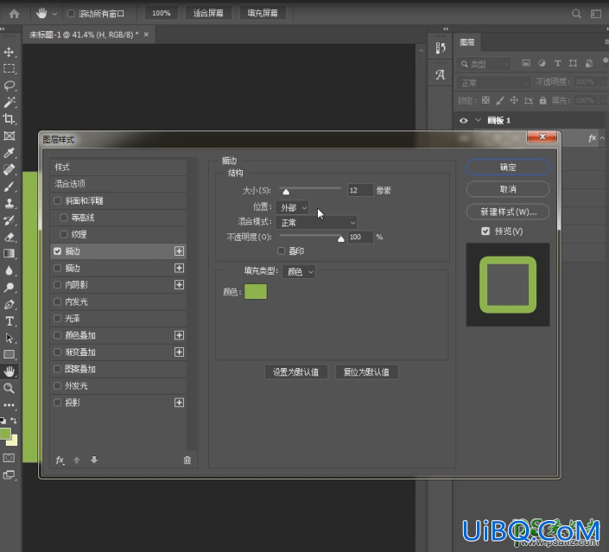Screen dimensions: 609x552
Task: Select the Rectangular Marquee tool
Action: [x=9, y=68]
